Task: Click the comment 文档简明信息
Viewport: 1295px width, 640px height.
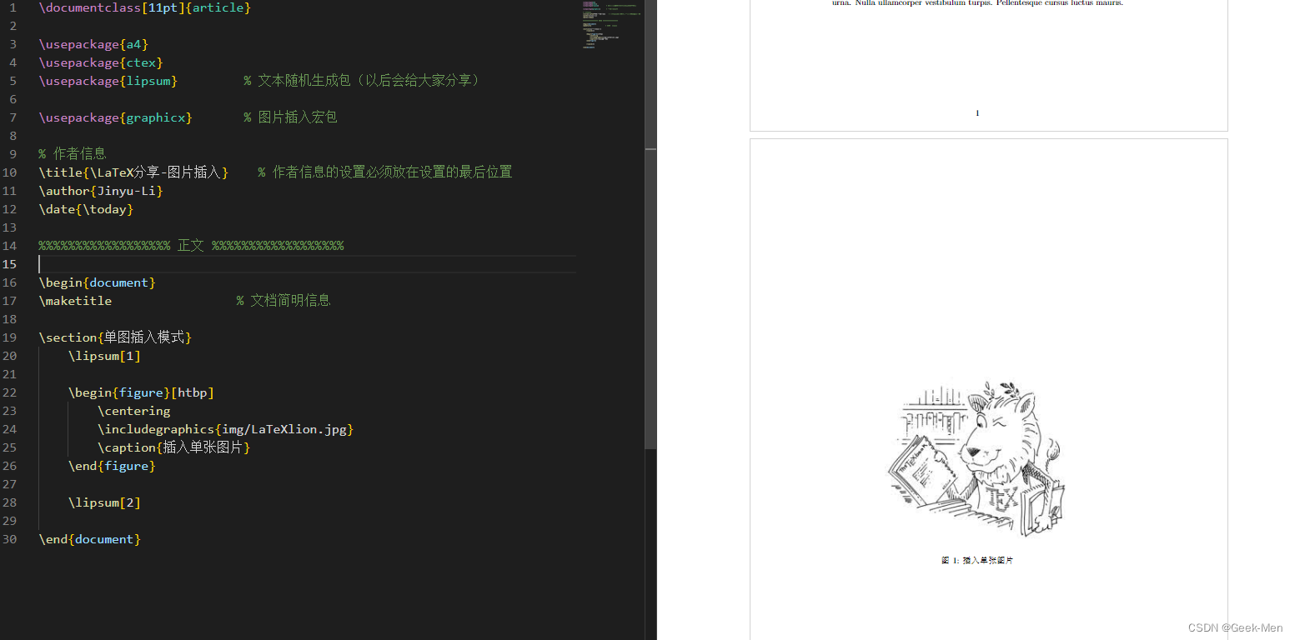Action: pyautogui.click(x=284, y=301)
